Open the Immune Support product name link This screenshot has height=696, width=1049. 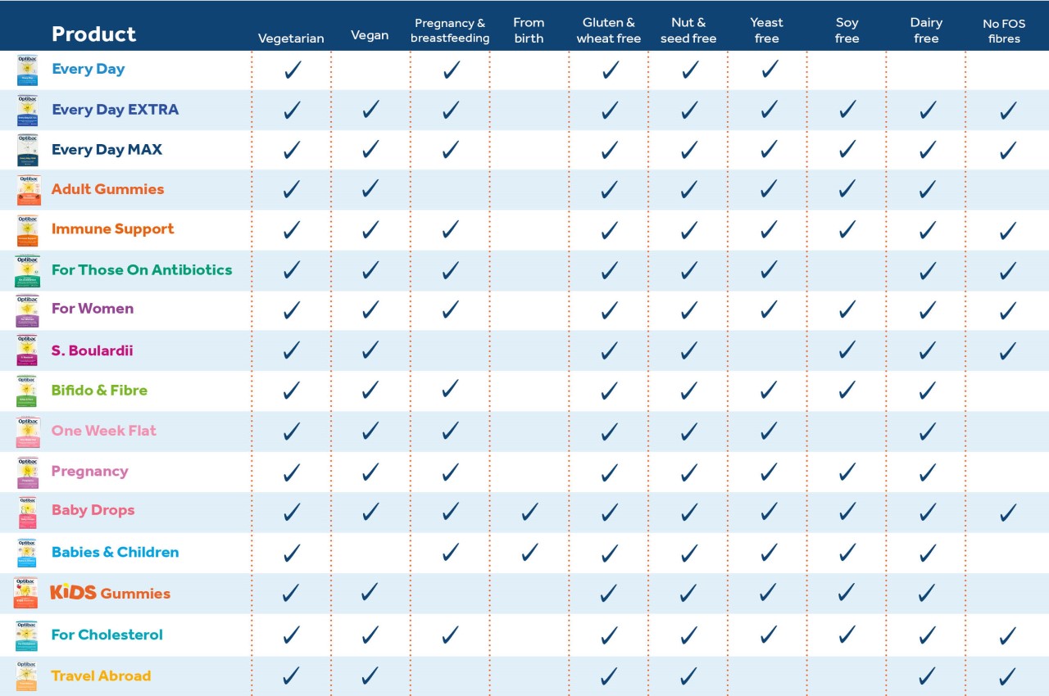coord(112,229)
